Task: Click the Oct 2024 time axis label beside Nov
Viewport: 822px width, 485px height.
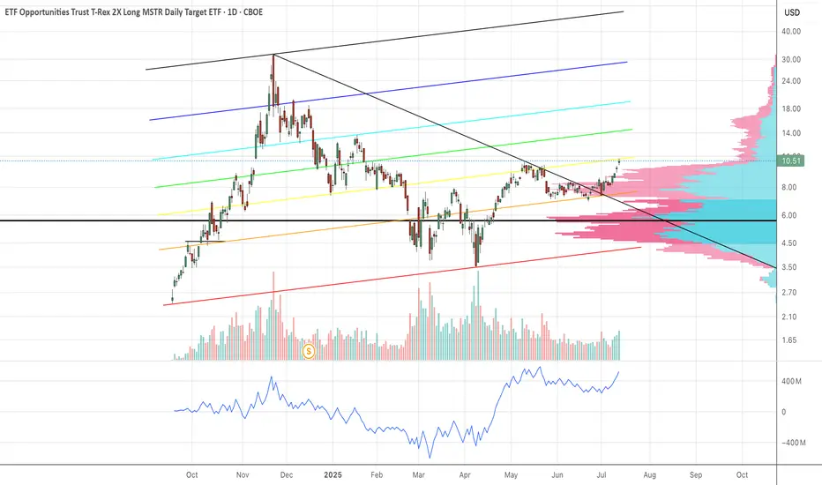Action: [x=192, y=475]
